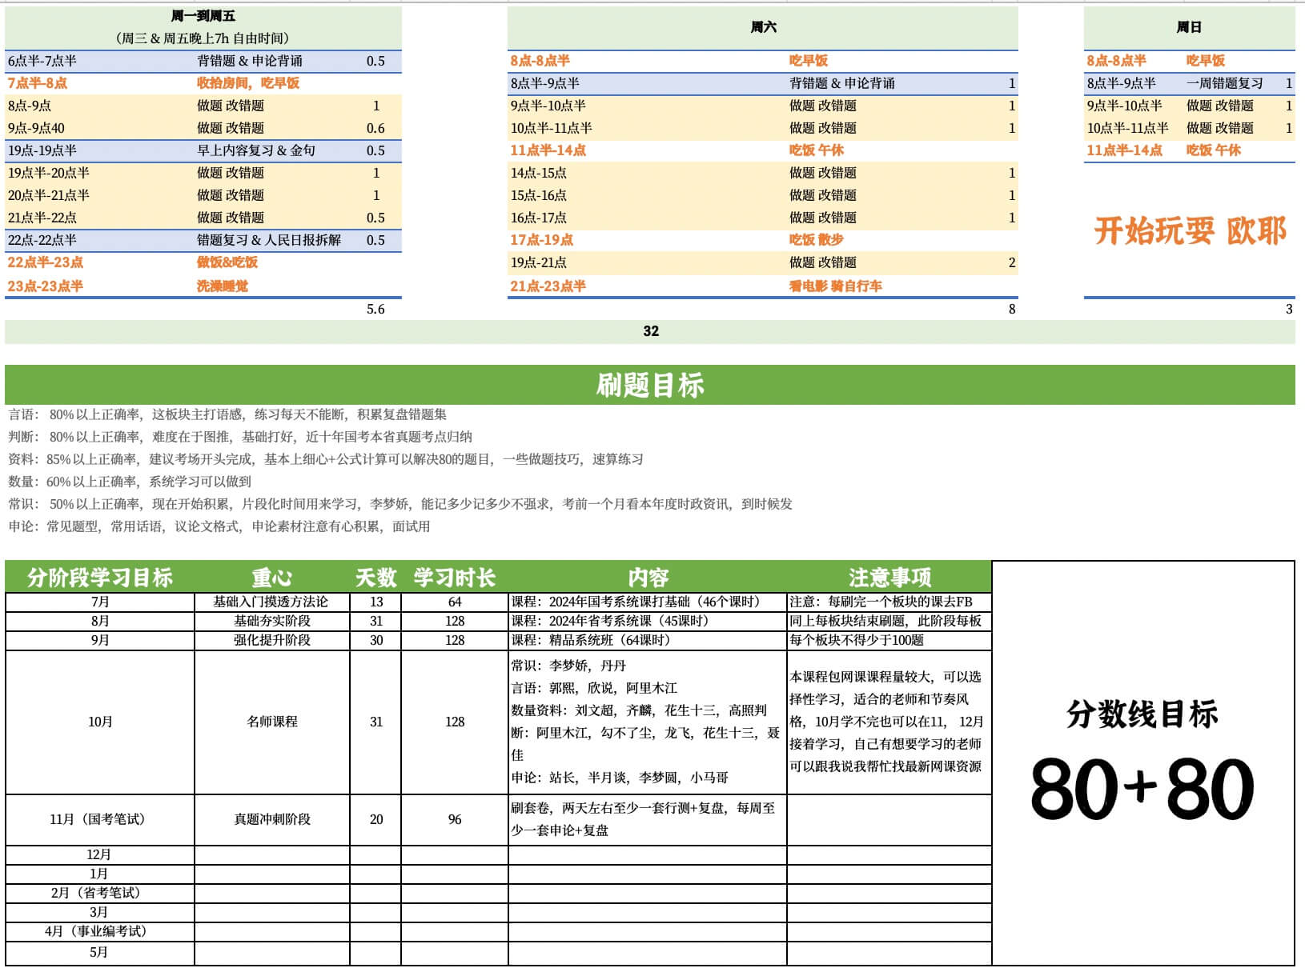Select the 真题冲刺阶段 cell
The width and height of the screenshot is (1305, 976).
(x=272, y=819)
